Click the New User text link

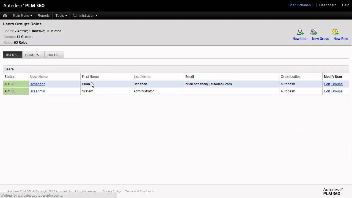coord(300,39)
